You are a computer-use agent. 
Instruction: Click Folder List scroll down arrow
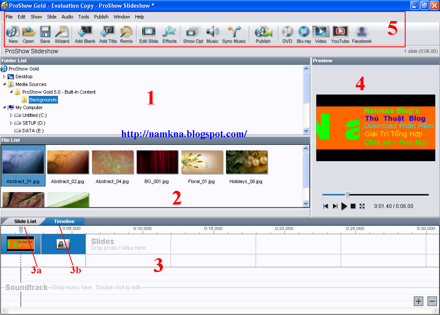(306, 131)
